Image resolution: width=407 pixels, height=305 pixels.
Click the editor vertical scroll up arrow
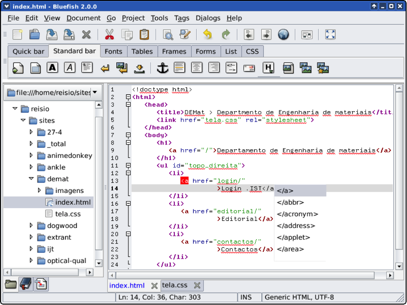[399, 88]
